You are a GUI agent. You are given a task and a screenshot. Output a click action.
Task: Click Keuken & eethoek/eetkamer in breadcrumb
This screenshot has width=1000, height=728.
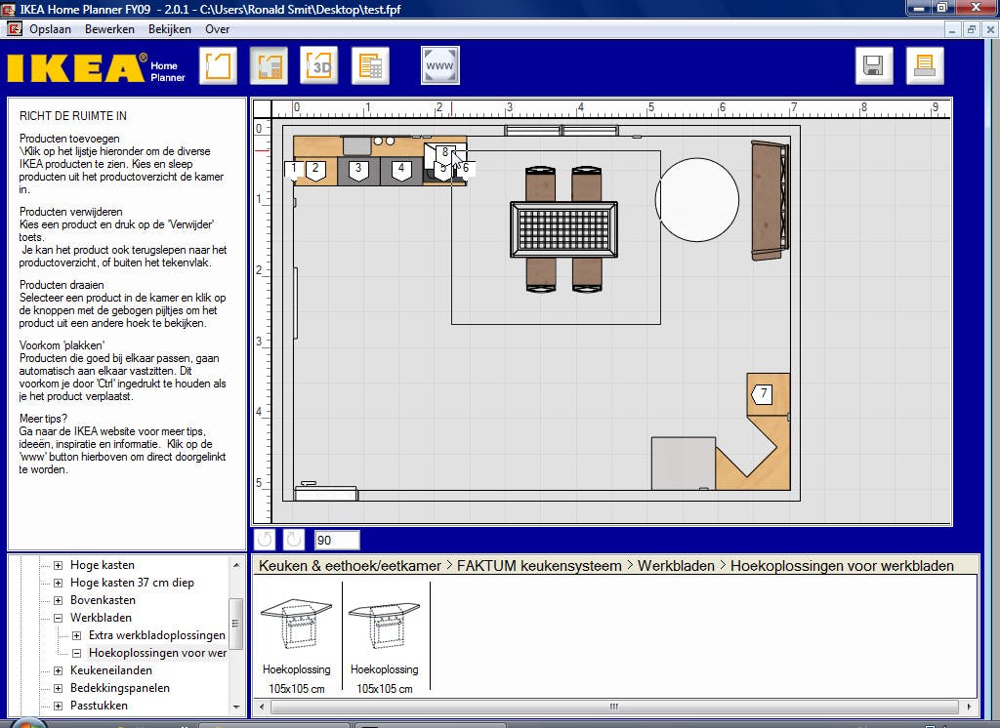click(x=351, y=566)
